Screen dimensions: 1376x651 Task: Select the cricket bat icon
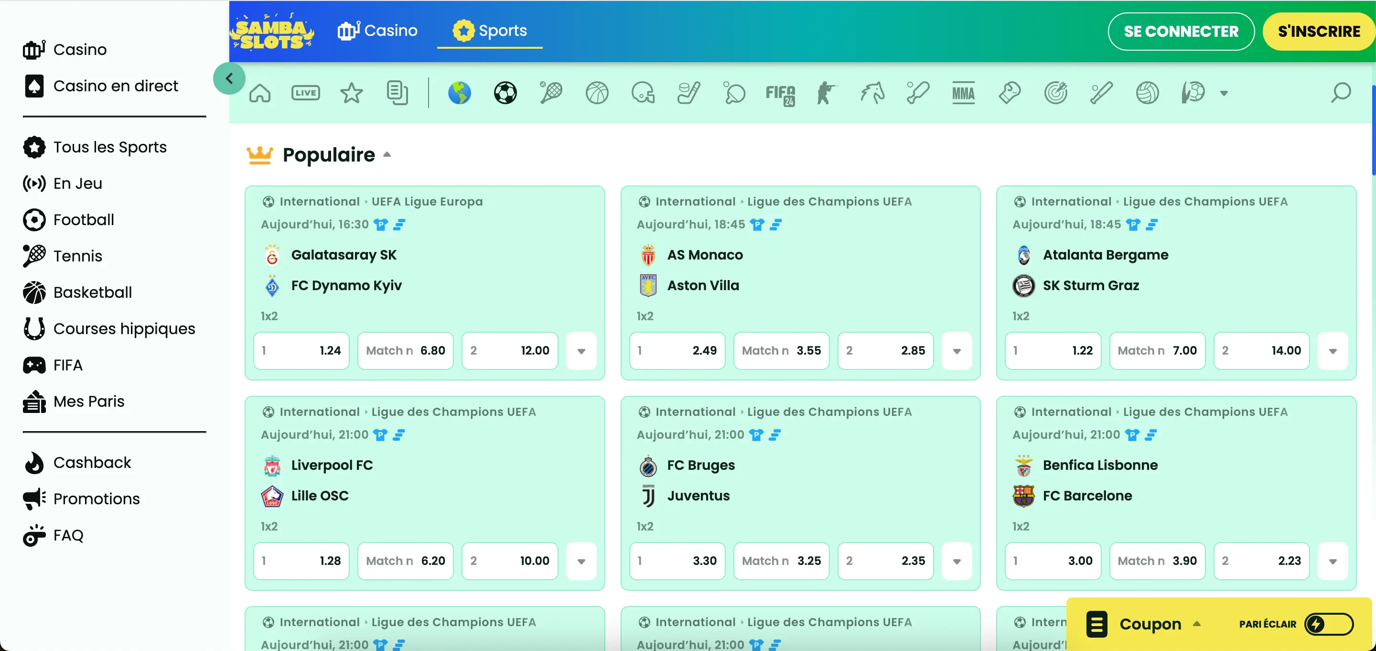tap(918, 93)
